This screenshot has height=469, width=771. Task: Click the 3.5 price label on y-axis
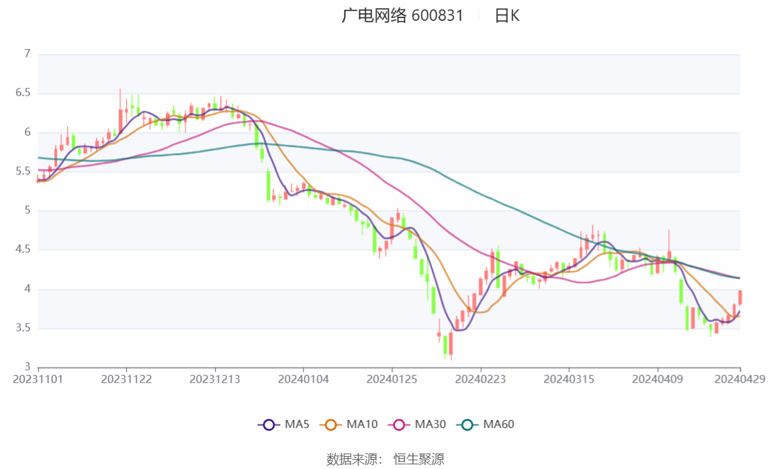[24, 328]
